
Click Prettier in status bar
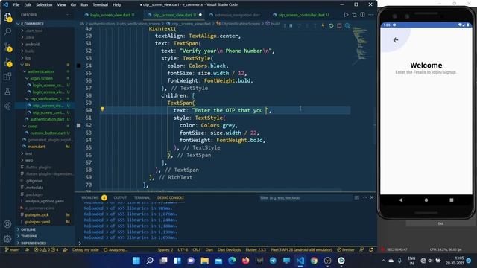point(346,250)
